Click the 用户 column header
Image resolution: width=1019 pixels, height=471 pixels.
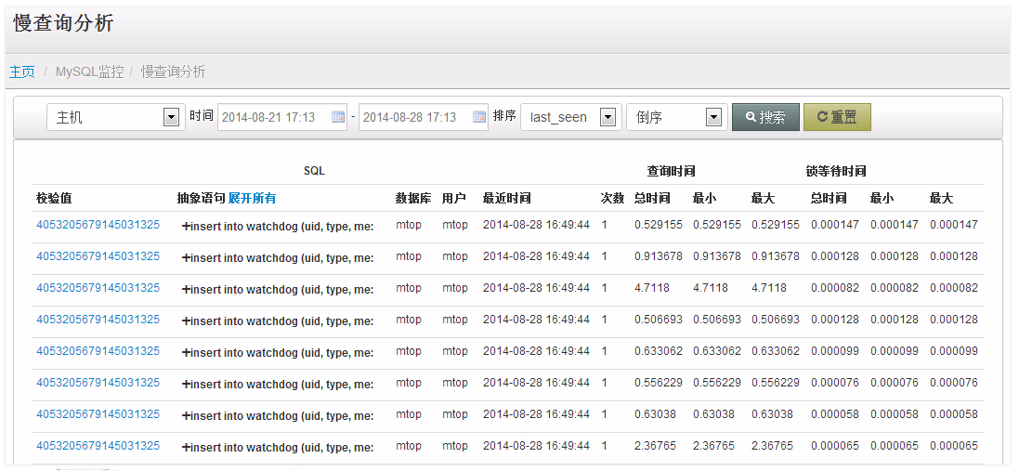coord(451,198)
